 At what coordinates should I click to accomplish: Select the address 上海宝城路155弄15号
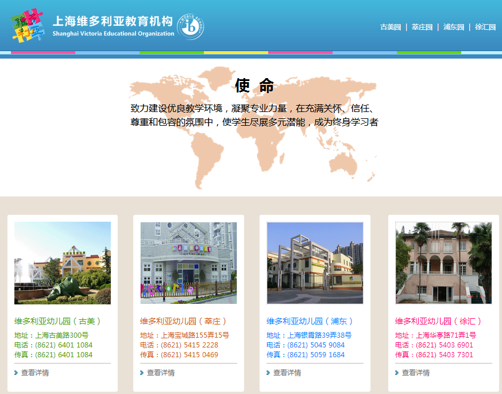[195, 335]
